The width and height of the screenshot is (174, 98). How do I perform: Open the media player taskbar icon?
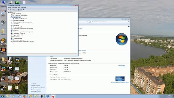click(x=14, y=96)
